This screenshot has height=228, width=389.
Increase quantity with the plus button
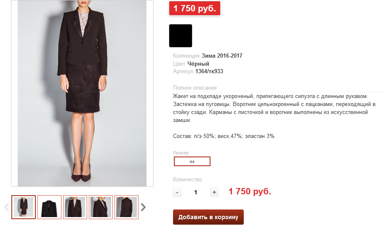pyautogui.click(x=214, y=192)
